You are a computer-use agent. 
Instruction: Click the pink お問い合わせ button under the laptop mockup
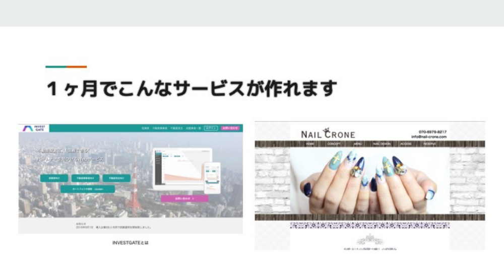[x=184, y=198]
